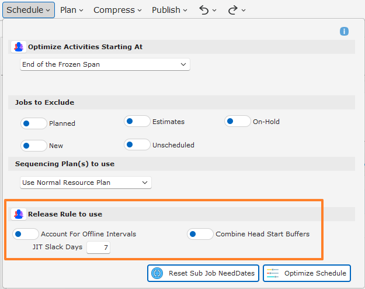Click icon beside Optimize Activities Starting At
The width and height of the screenshot is (365, 289).
pos(19,47)
